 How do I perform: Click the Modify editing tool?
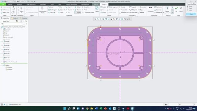point(103,7)
